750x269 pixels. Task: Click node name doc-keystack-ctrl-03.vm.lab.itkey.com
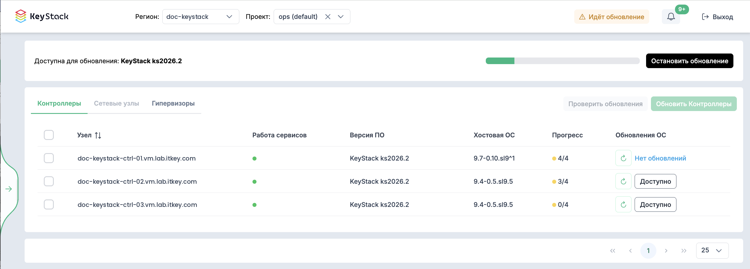pos(137,205)
